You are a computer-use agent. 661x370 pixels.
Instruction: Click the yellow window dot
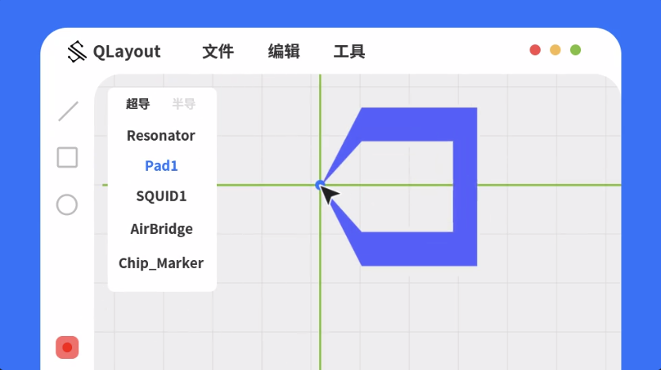pos(555,50)
